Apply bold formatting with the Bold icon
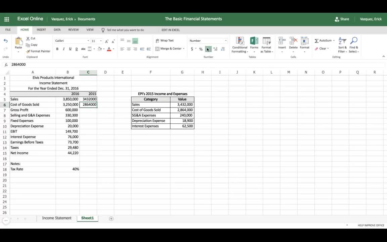The height and width of the screenshot is (242, 387). pyautogui.click(x=57, y=49)
